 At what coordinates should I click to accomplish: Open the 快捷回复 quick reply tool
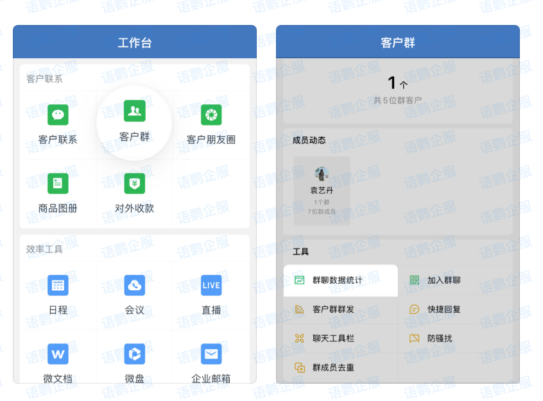(x=444, y=309)
